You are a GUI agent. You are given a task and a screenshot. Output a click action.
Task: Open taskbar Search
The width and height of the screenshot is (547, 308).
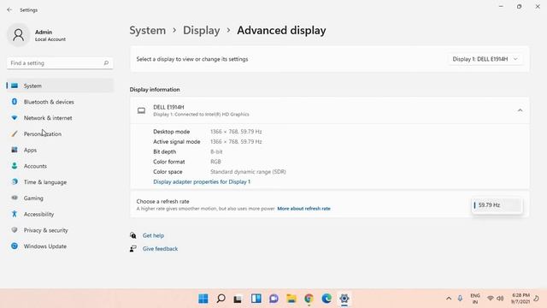[x=221, y=299]
